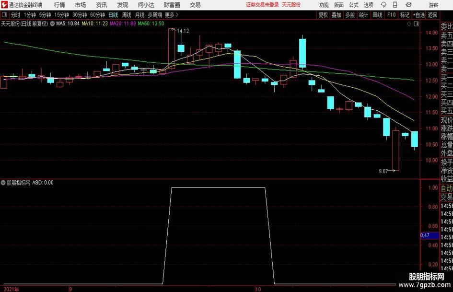Open the envelope messages icon
This screenshot has height=292, width=453.
[408, 5]
